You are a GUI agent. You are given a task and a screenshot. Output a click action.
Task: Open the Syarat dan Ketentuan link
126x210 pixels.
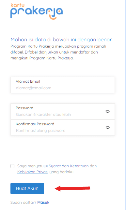coord(69,166)
